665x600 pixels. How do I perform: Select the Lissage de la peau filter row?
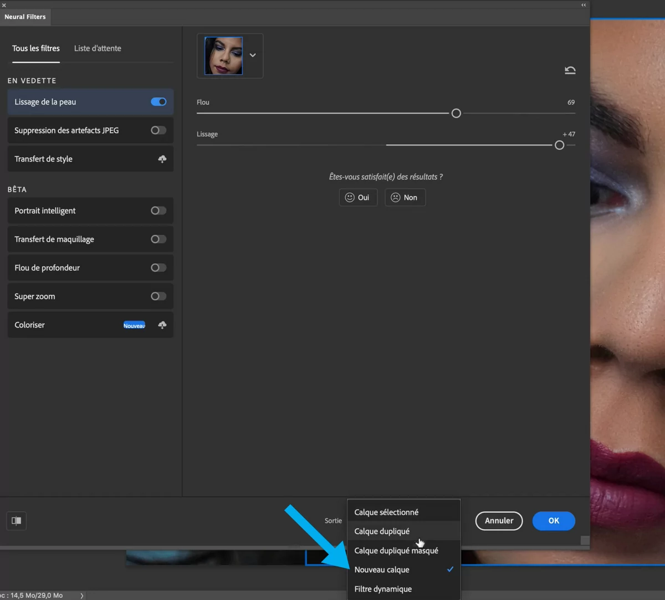(x=90, y=102)
